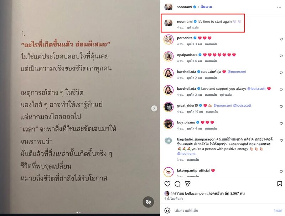This screenshot has height=216, width=285.
Task: Like great_rider10's comment heart
Action: tap(281, 106)
